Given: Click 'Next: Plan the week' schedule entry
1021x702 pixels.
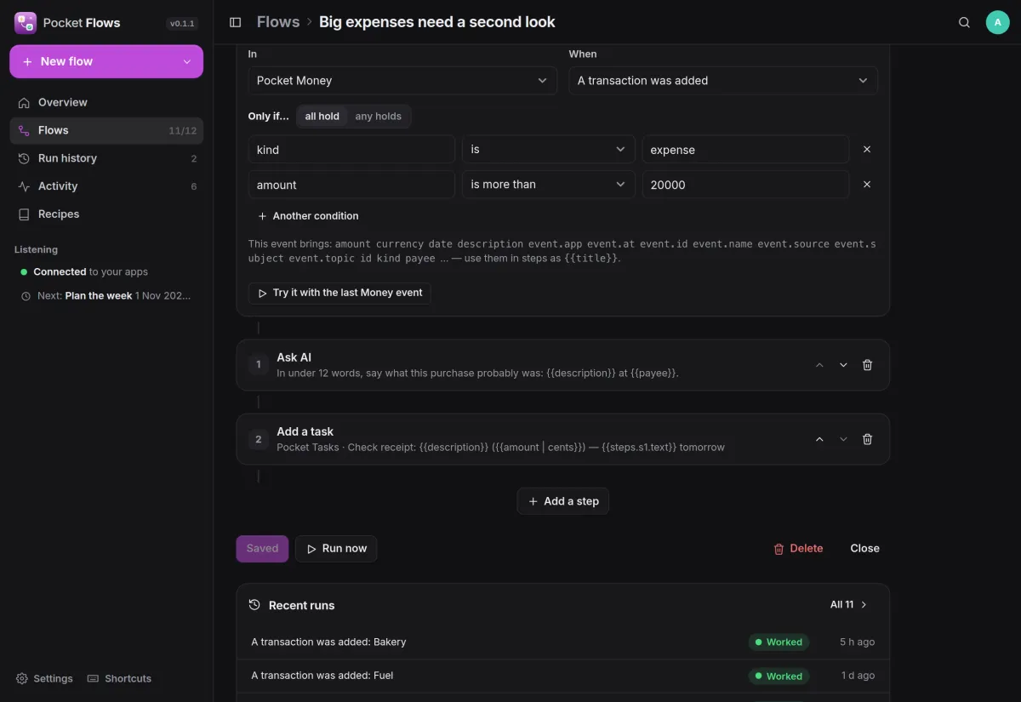Looking at the screenshot, I should (106, 296).
